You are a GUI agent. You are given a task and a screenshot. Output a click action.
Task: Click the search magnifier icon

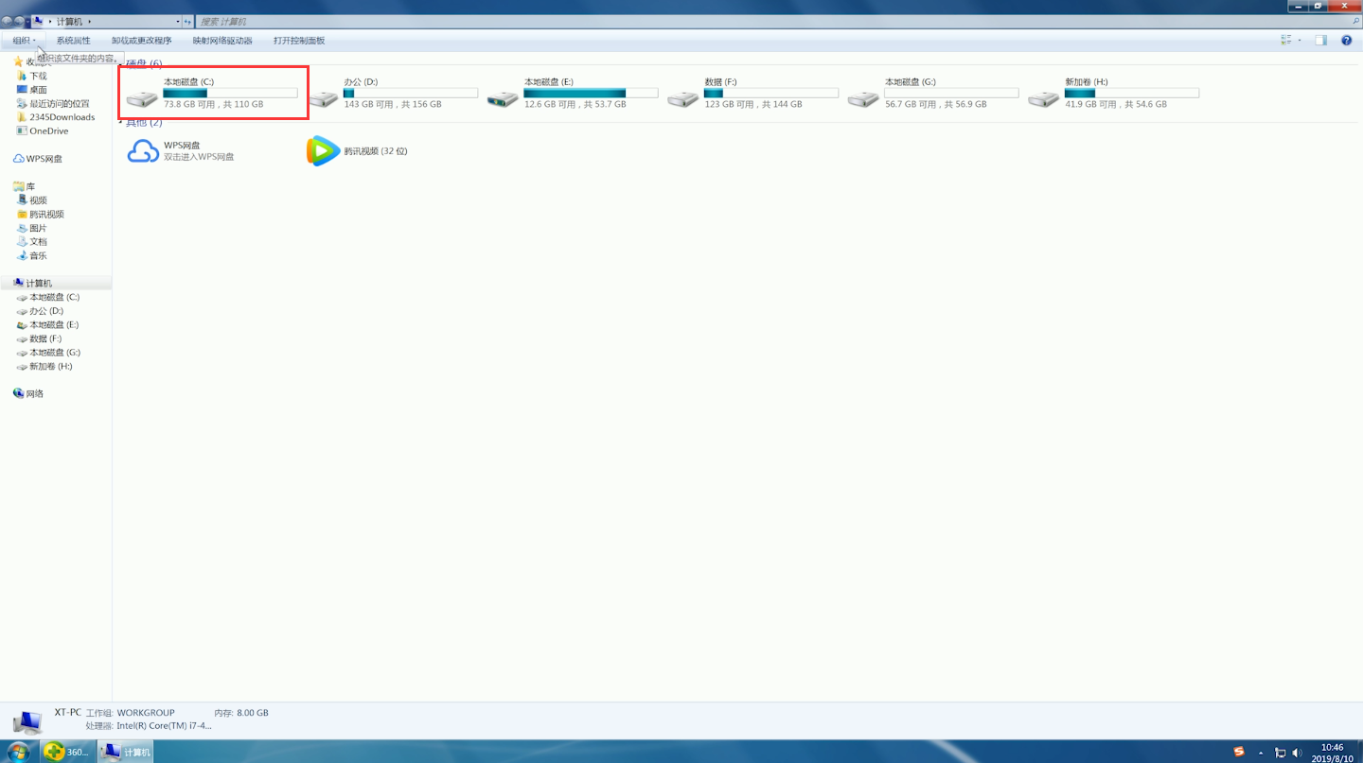click(1355, 21)
